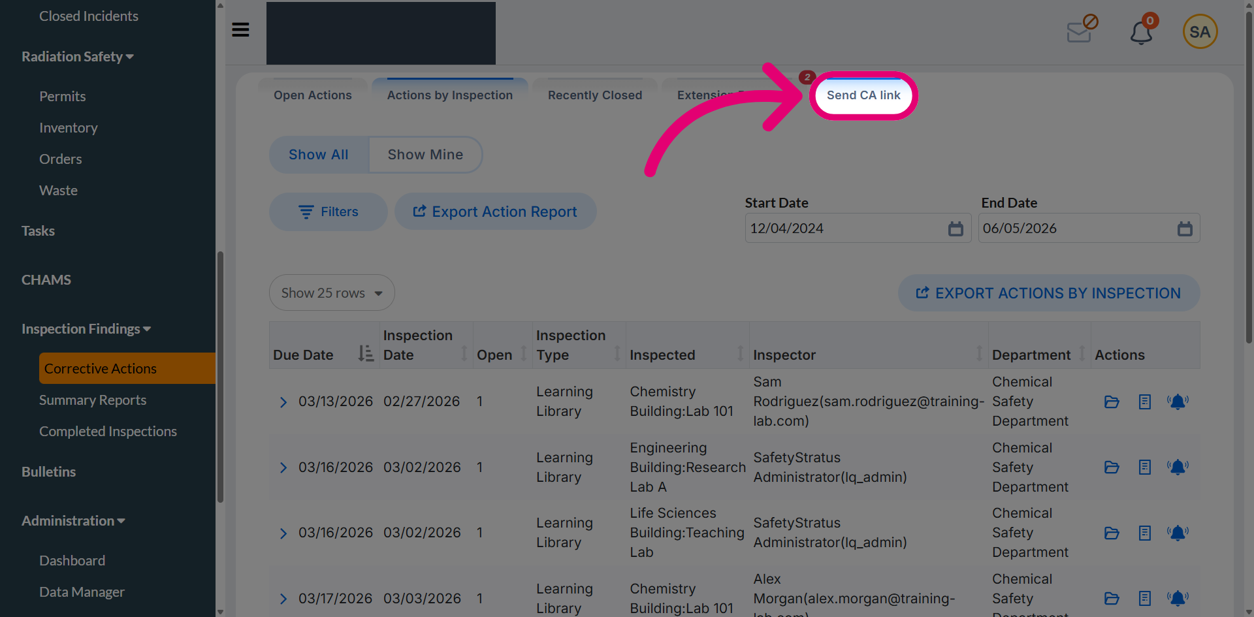Open Bulletins in sidebar
Viewport: 1254px width, 617px height.
pos(49,472)
